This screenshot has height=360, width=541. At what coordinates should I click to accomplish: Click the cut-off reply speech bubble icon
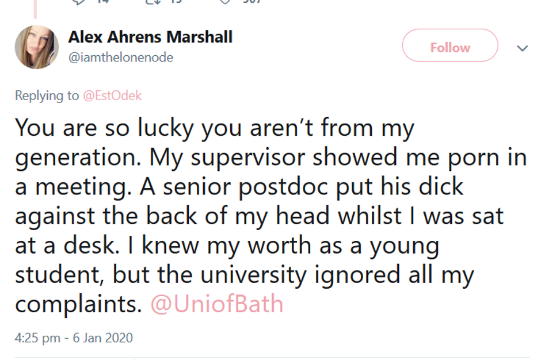[x=79, y=2]
